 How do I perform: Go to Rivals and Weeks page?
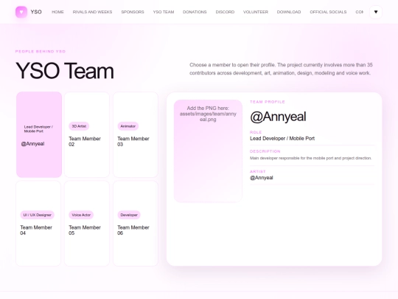coord(92,12)
